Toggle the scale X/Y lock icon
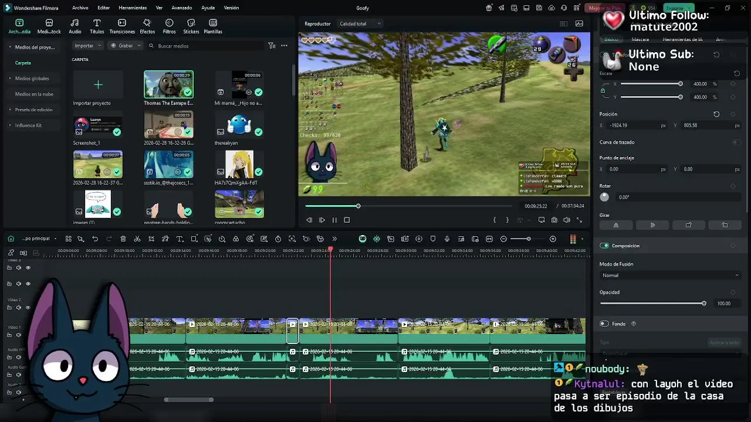Image resolution: width=751 pixels, height=422 pixels. coord(603,90)
